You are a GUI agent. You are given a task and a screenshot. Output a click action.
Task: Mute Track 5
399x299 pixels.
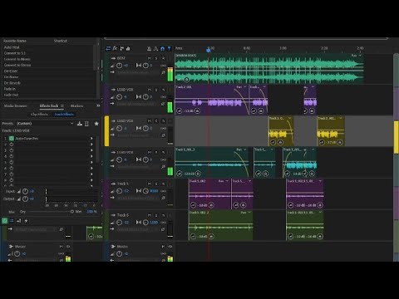pyautogui.click(x=150, y=184)
